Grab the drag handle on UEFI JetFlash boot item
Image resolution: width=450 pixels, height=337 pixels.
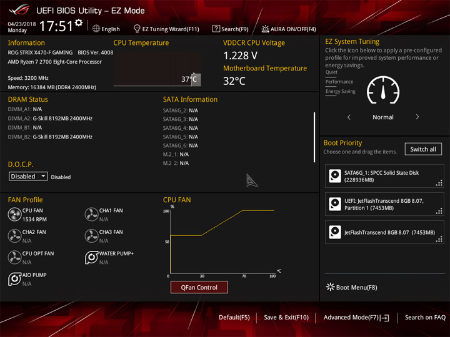[x=439, y=211]
